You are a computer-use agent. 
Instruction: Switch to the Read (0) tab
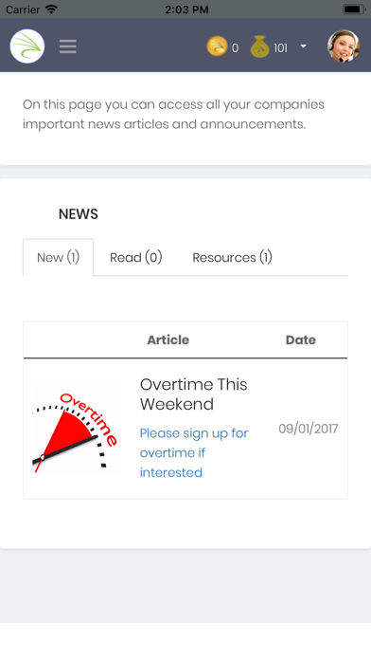click(x=135, y=257)
